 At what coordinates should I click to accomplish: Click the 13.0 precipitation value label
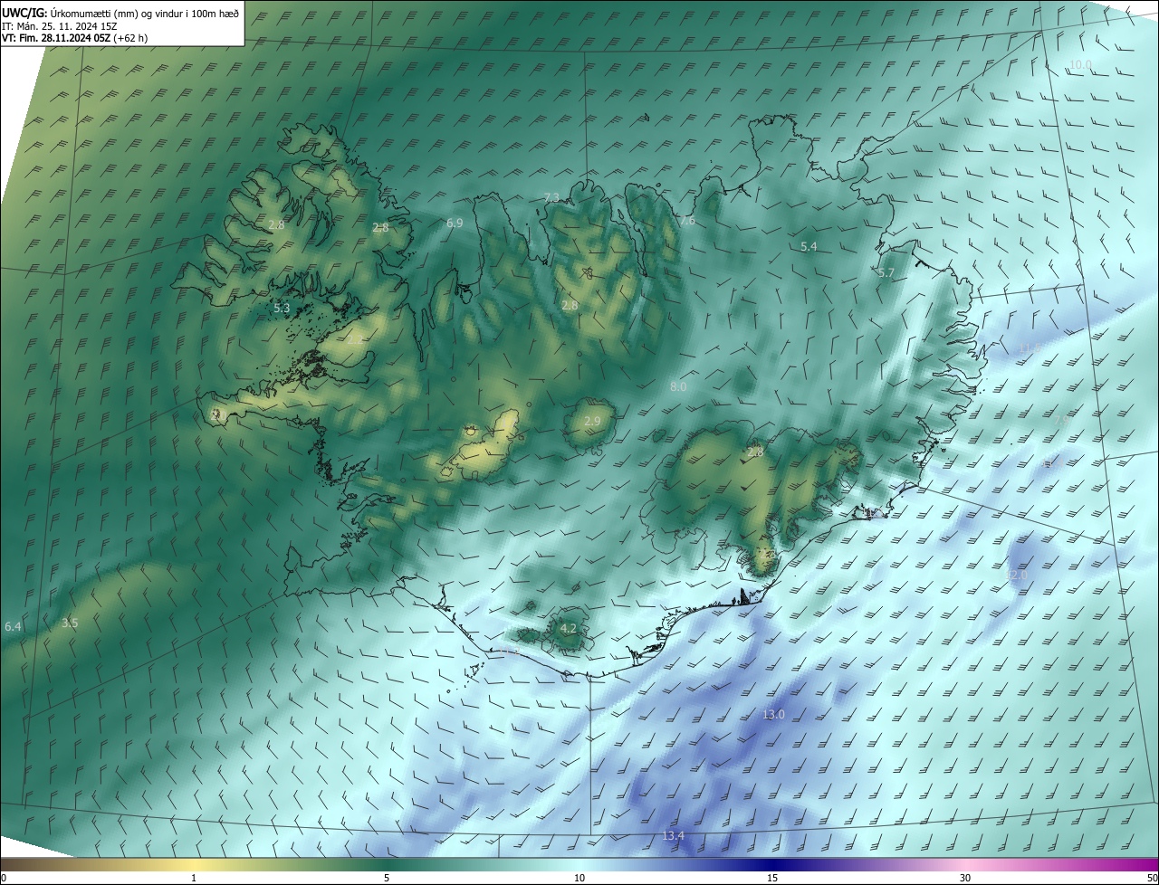pyautogui.click(x=772, y=715)
